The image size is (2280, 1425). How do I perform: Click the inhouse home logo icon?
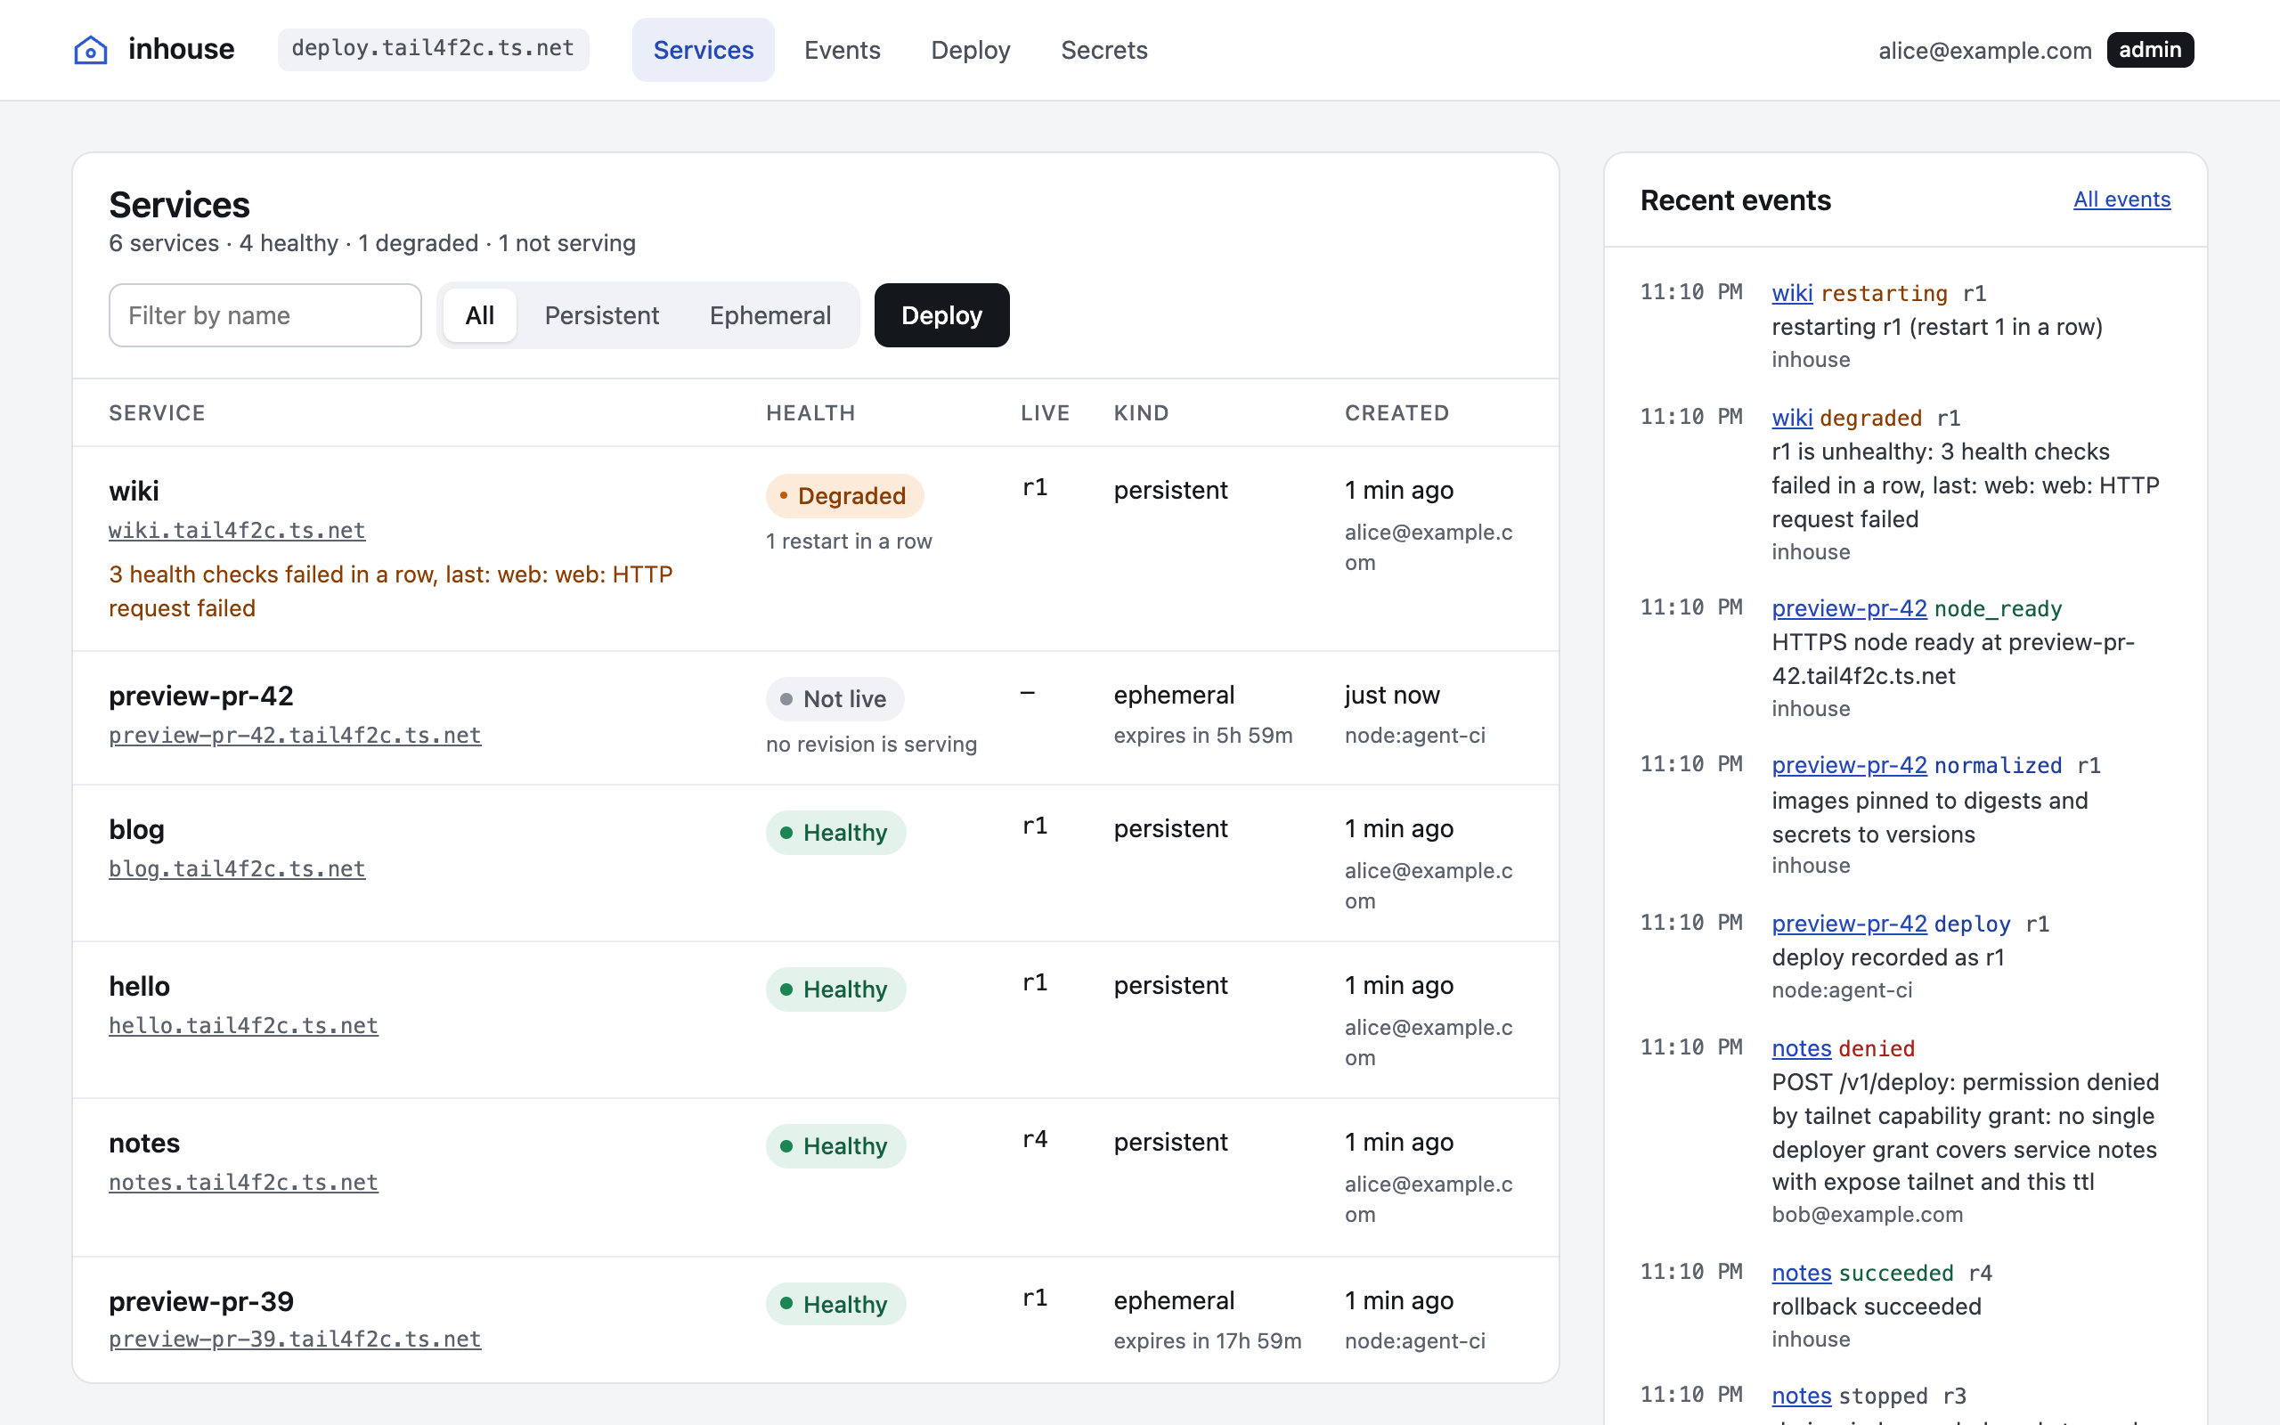91,50
